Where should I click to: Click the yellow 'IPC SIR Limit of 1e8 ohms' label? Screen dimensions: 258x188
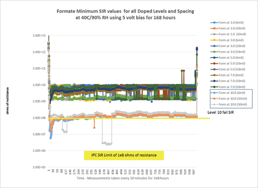(124, 155)
